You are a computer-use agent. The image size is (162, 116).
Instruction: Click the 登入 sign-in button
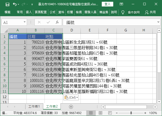(x=107, y=4)
